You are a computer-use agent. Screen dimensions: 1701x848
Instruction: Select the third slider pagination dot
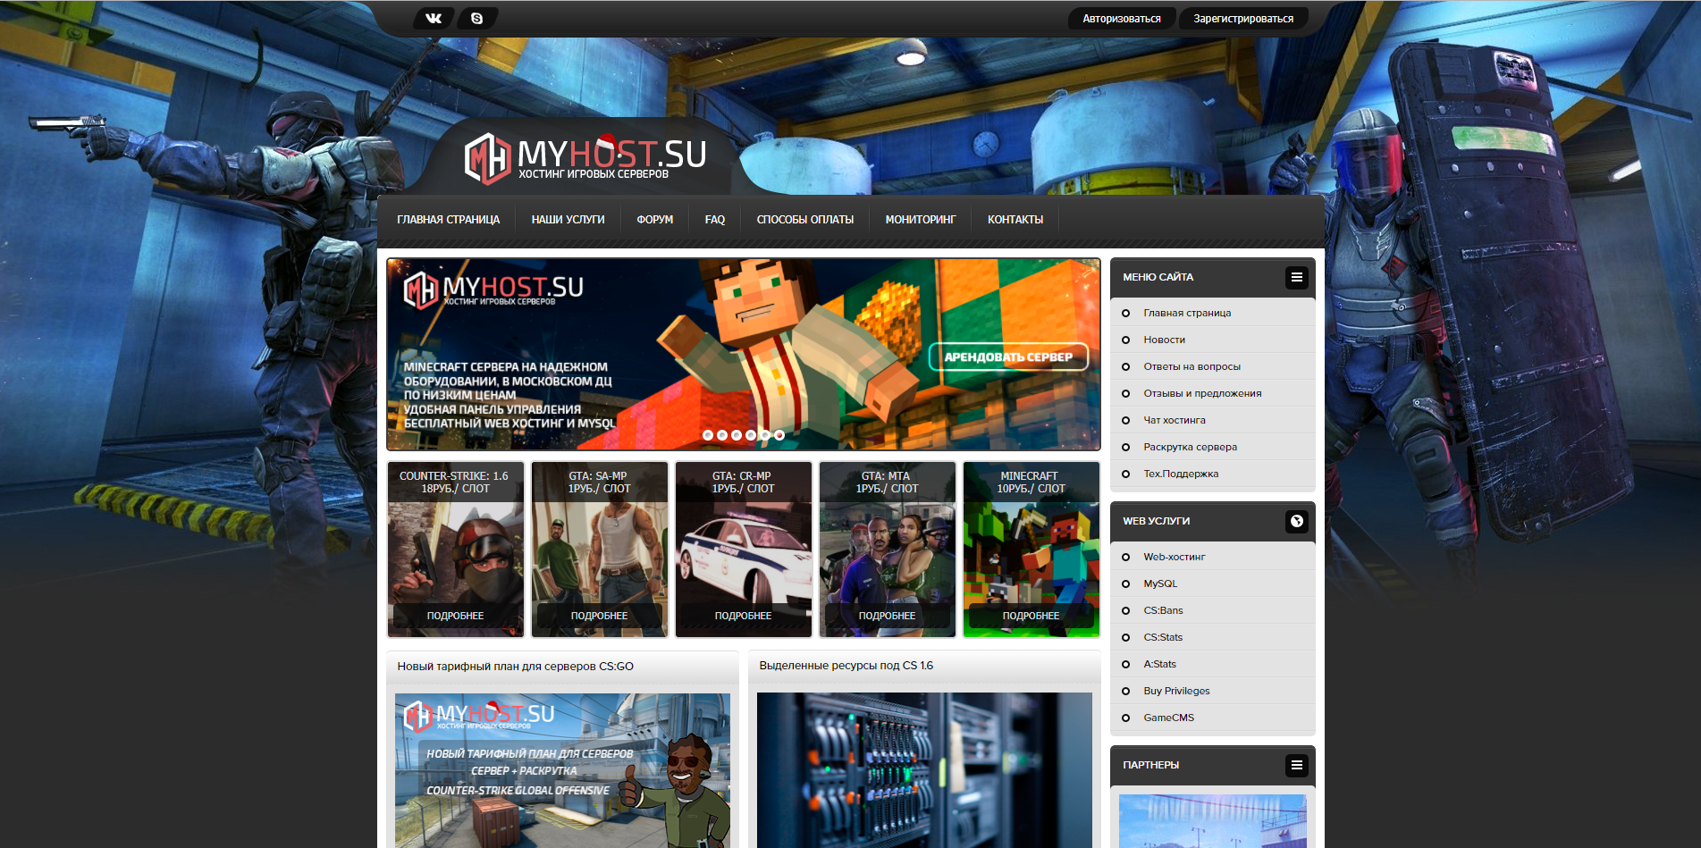click(737, 435)
